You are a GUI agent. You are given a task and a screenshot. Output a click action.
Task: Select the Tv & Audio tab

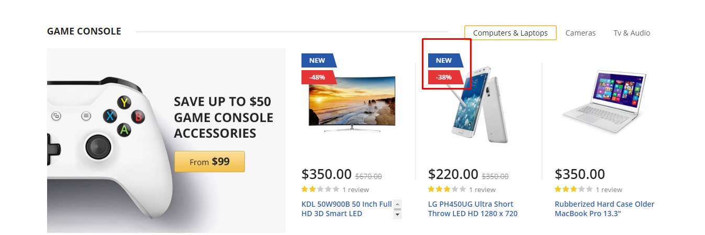pos(632,33)
